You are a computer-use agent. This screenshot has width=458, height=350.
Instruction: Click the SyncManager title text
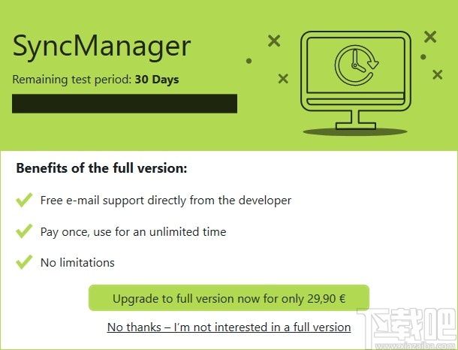pyautogui.click(x=102, y=47)
